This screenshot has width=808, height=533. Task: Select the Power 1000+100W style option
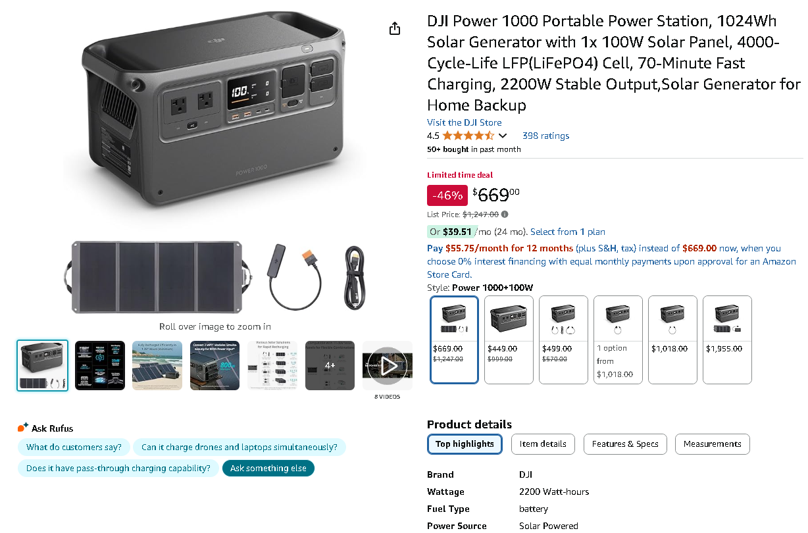point(454,340)
